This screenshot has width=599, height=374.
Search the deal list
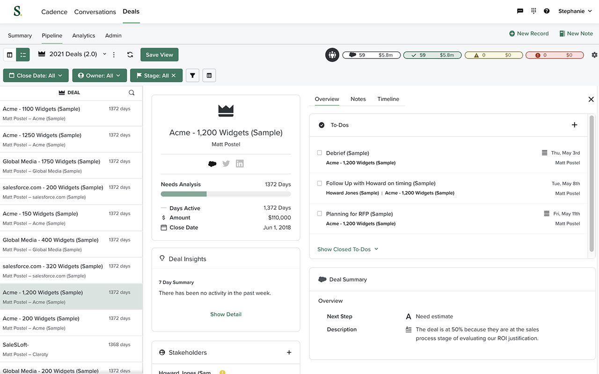tap(131, 93)
